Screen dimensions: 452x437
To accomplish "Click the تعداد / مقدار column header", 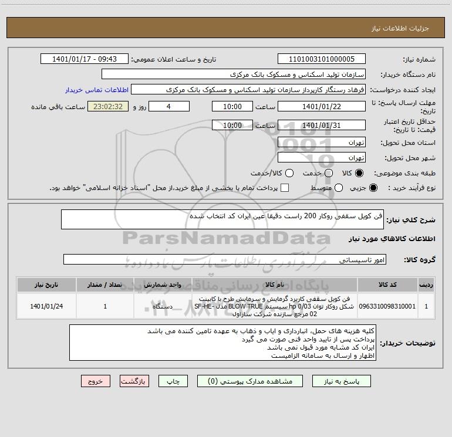I will (105, 284).
